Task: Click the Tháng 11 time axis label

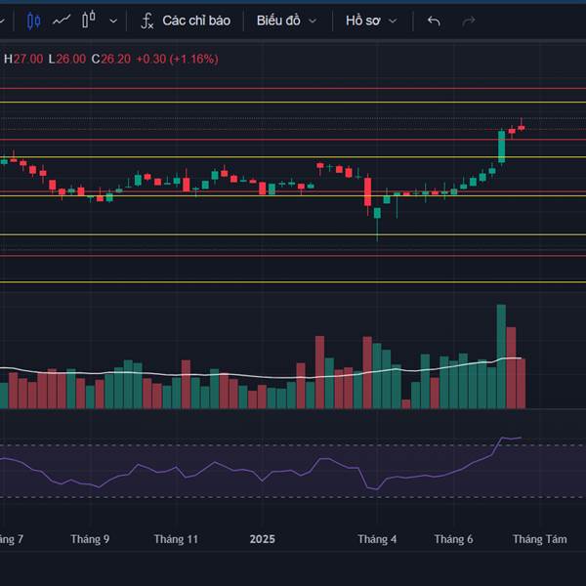Action: point(176,539)
